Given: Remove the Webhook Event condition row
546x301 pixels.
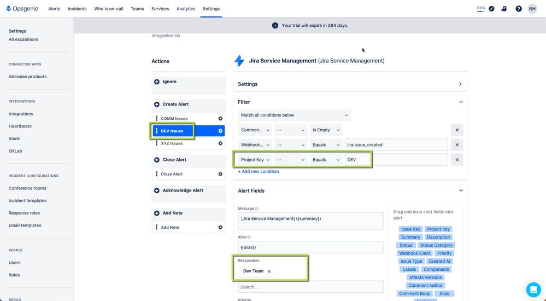Looking at the screenshot, I should (x=457, y=144).
